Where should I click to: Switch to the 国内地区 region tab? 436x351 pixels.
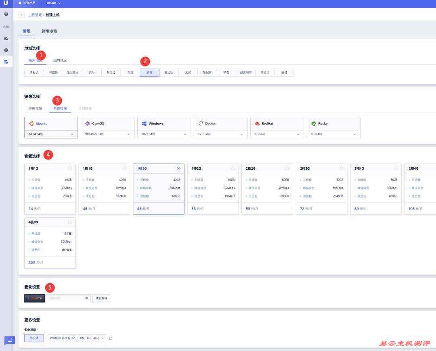click(60, 60)
